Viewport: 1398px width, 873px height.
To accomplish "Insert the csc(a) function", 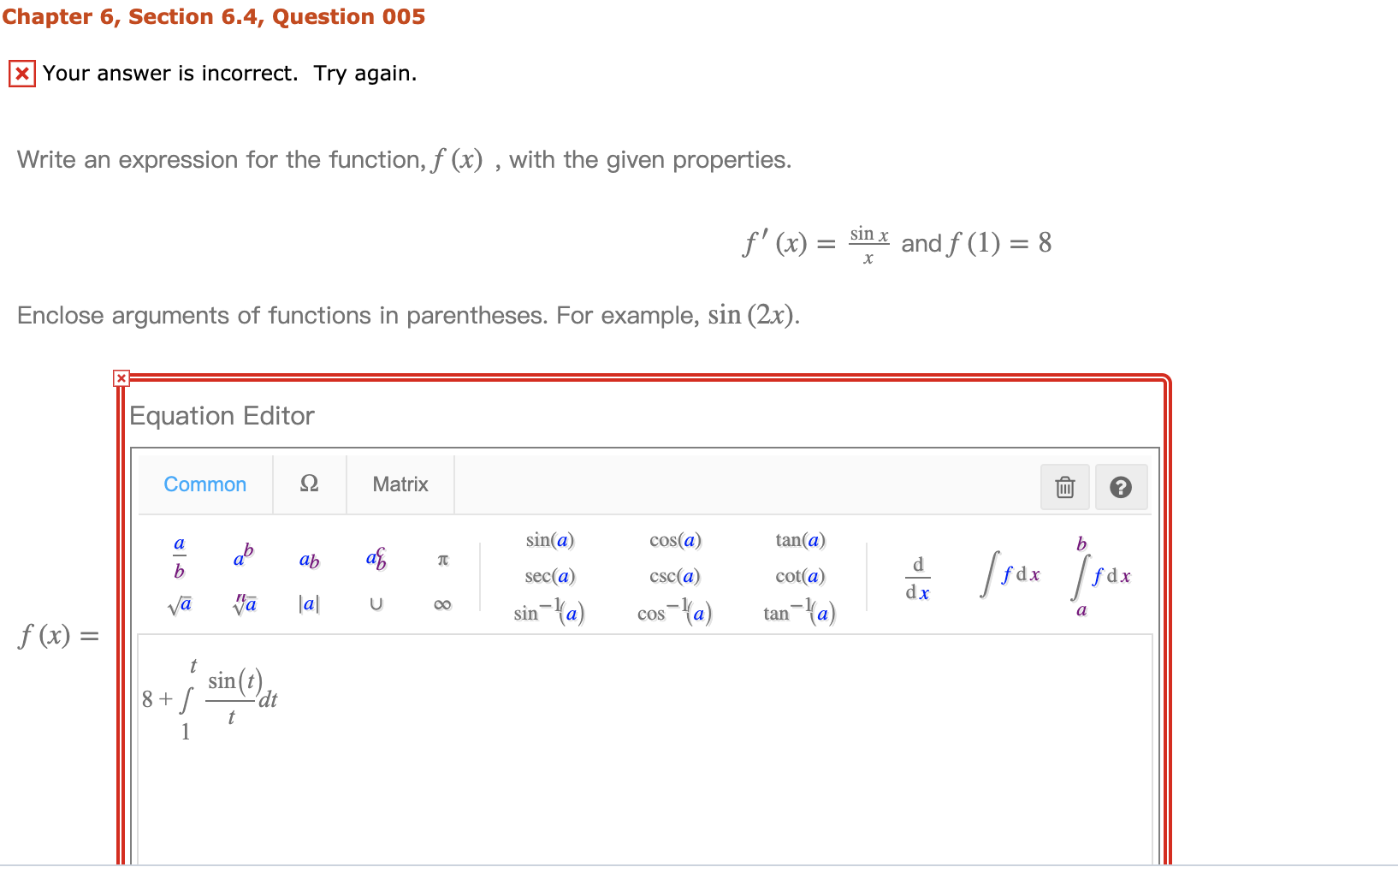I will [x=675, y=576].
